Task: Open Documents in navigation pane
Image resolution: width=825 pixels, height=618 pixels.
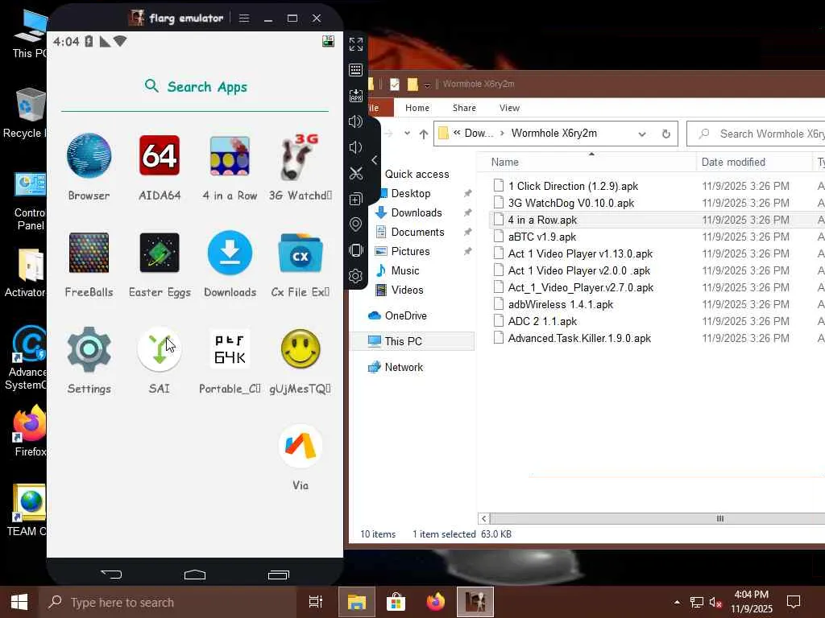Action: click(417, 233)
